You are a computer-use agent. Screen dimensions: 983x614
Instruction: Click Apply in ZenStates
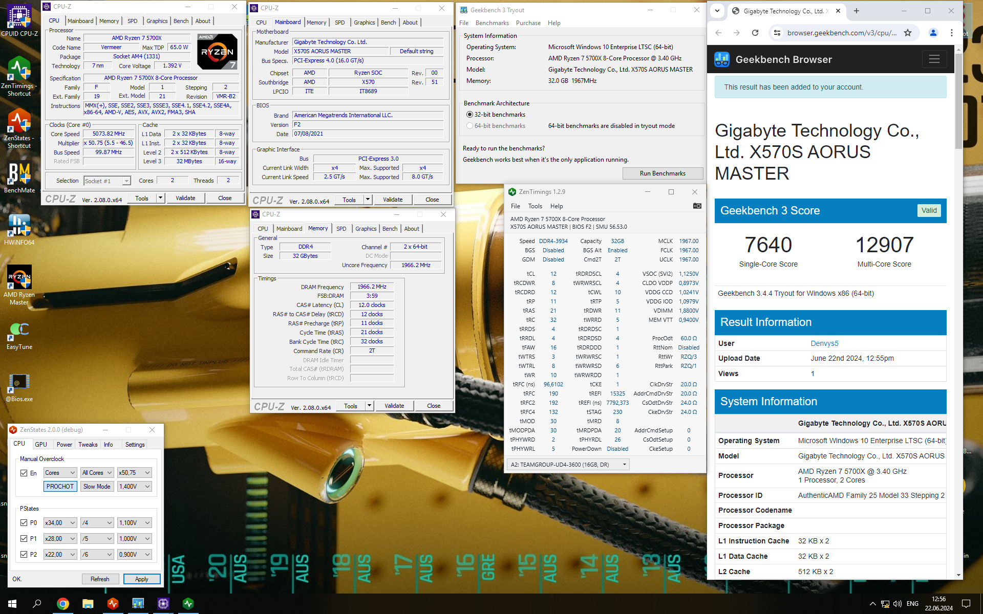point(141,579)
